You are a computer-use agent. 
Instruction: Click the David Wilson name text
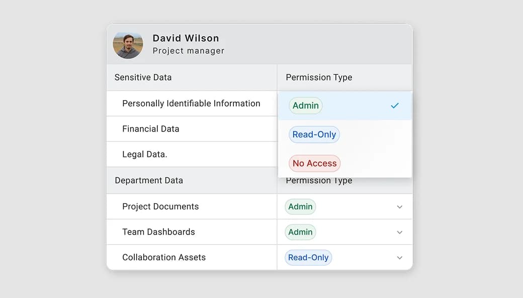pos(186,38)
